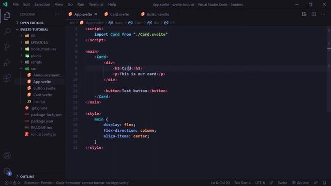
Task: Switch to the Button.svelte tab
Action: [158, 14]
